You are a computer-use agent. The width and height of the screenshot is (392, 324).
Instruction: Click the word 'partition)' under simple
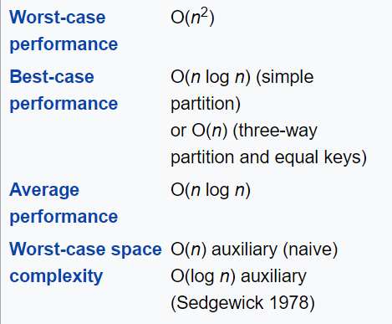206,104
